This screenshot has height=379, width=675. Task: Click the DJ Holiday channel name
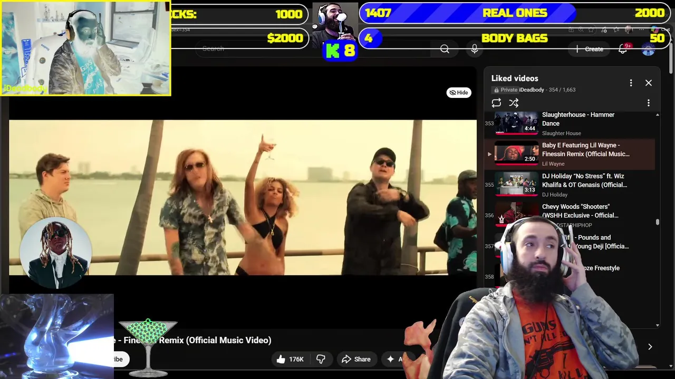(x=555, y=195)
